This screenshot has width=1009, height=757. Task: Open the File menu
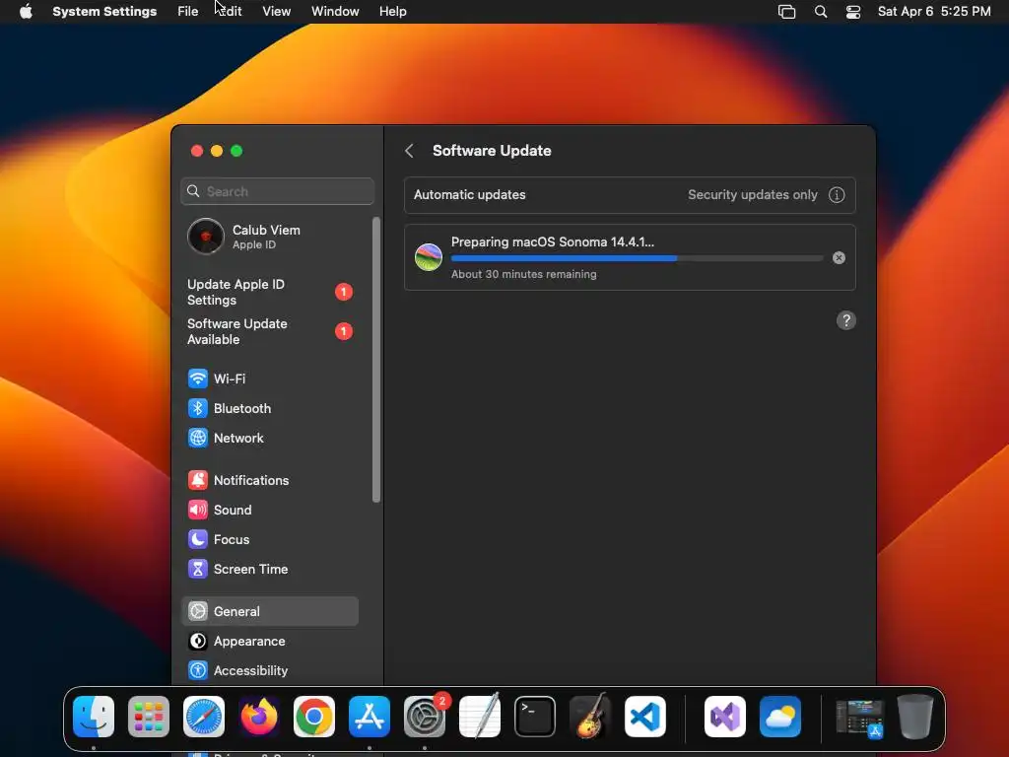pyautogui.click(x=188, y=12)
